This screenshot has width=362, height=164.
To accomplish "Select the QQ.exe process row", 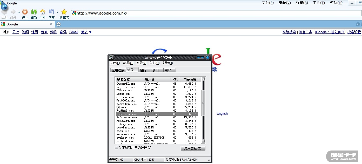I will [157, 107].
